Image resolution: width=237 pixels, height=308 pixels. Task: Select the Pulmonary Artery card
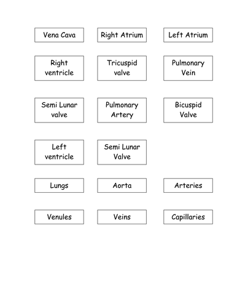tap(122, 110)
